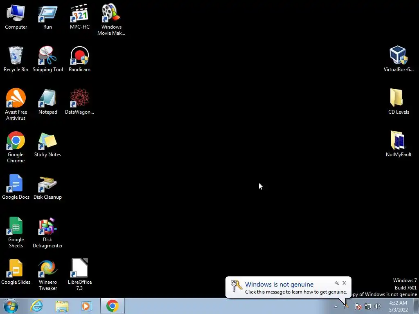This screenshot has height=314, width=419.
Task: Select the Recycle Bin icon
Action: pos(16,59)
